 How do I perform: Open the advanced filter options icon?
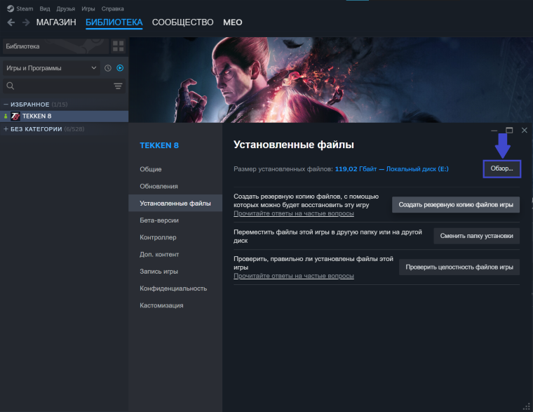pyautogui.click(x=118, y=86)
